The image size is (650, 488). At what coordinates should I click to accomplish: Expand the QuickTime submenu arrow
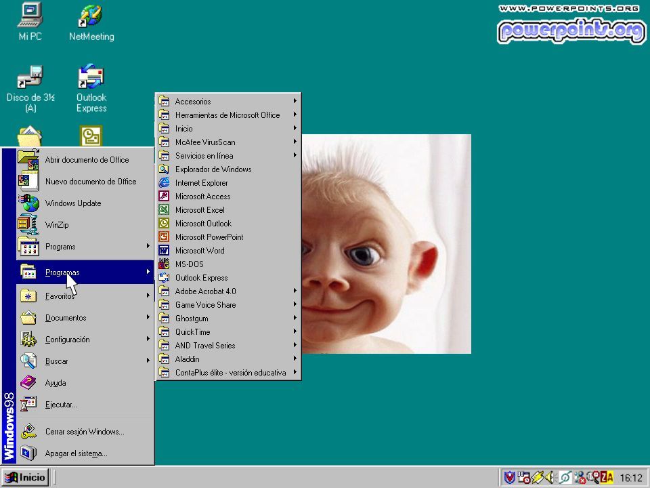(x=295, y=331)
